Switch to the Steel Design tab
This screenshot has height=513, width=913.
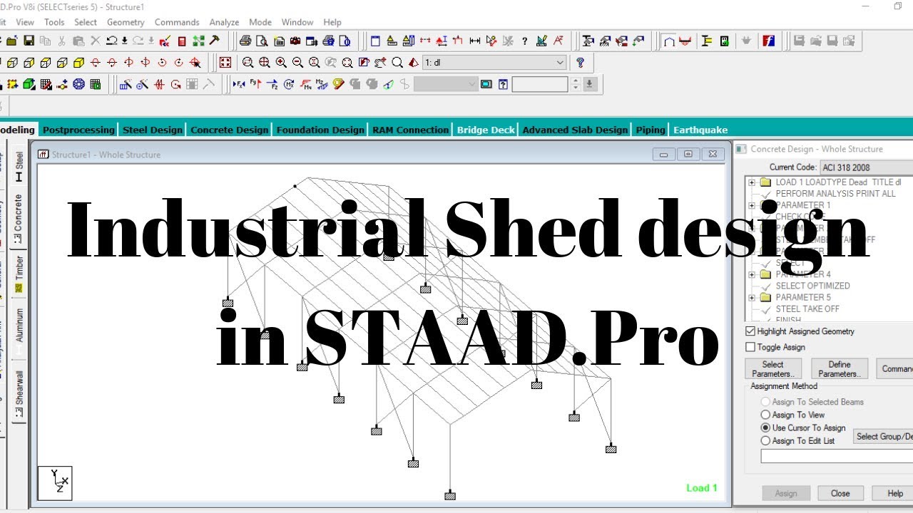tap(153, 130)
